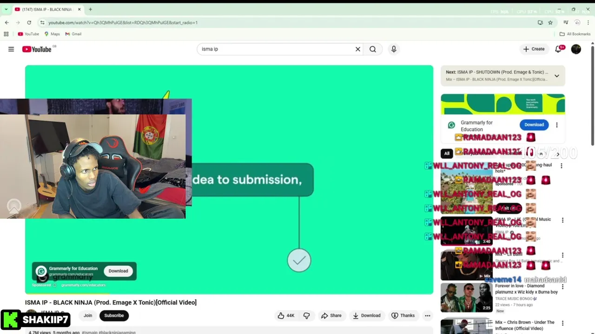The image size is (595, 334).
Task: Open a new browser tab
Action: coord(90,9)
